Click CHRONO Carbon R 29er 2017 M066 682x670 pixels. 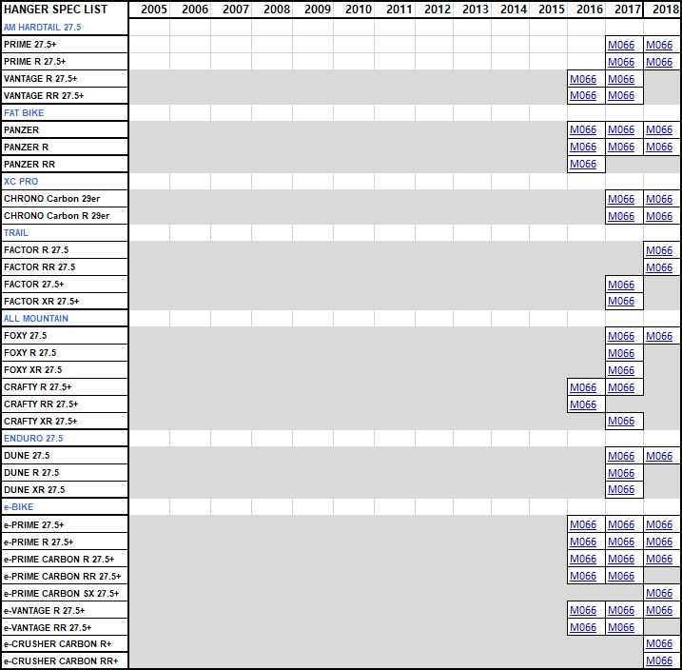click(621, 216)
